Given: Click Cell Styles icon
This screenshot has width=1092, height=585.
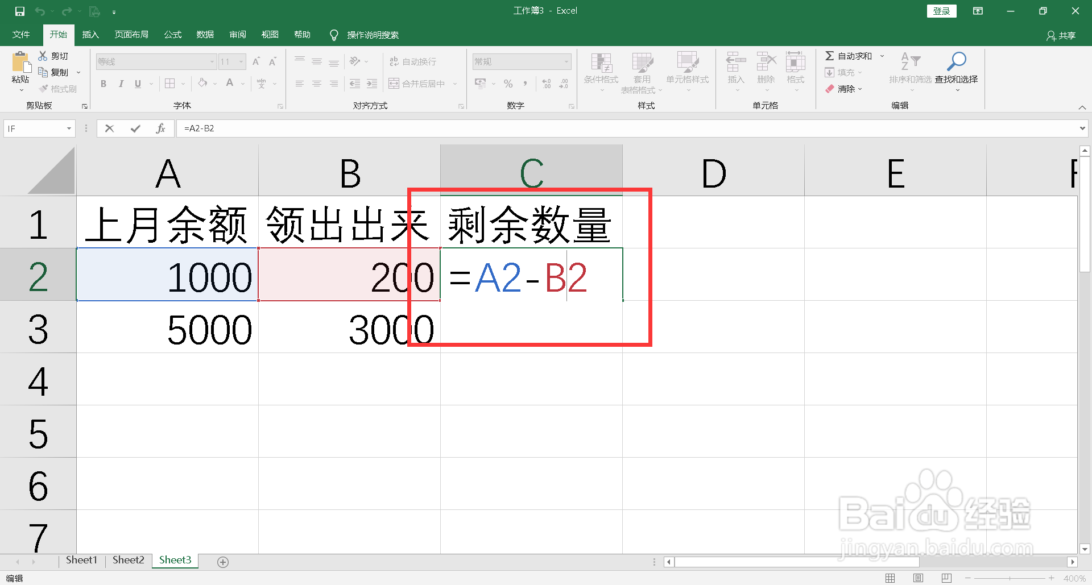Looking at the screenshot, I should click(687, 63).
